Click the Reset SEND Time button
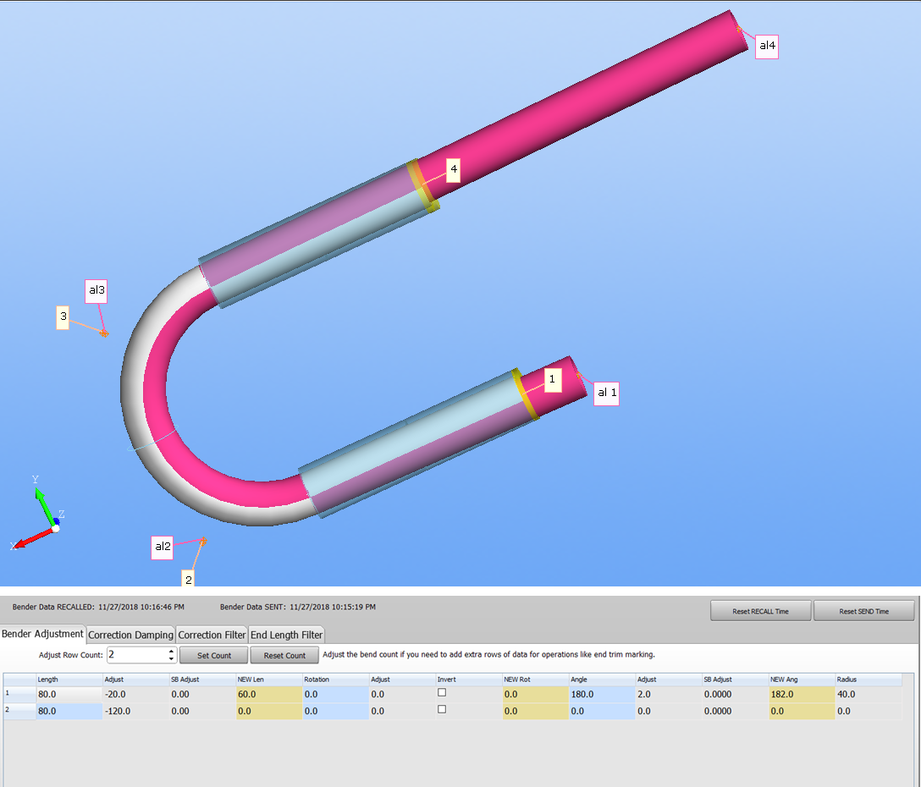The image size is (921, 787). point(863,611)
